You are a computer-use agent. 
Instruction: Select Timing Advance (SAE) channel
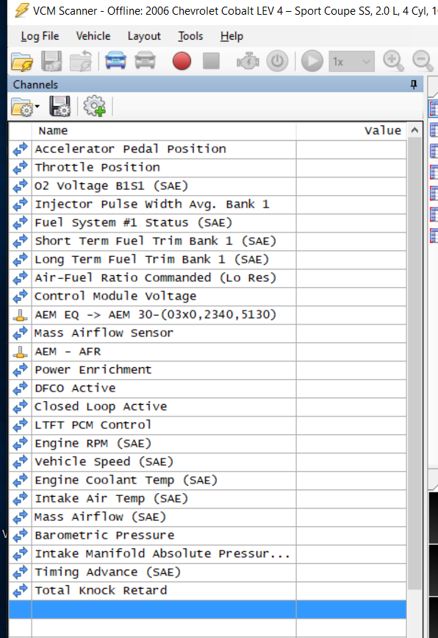(x=208, y=572)
